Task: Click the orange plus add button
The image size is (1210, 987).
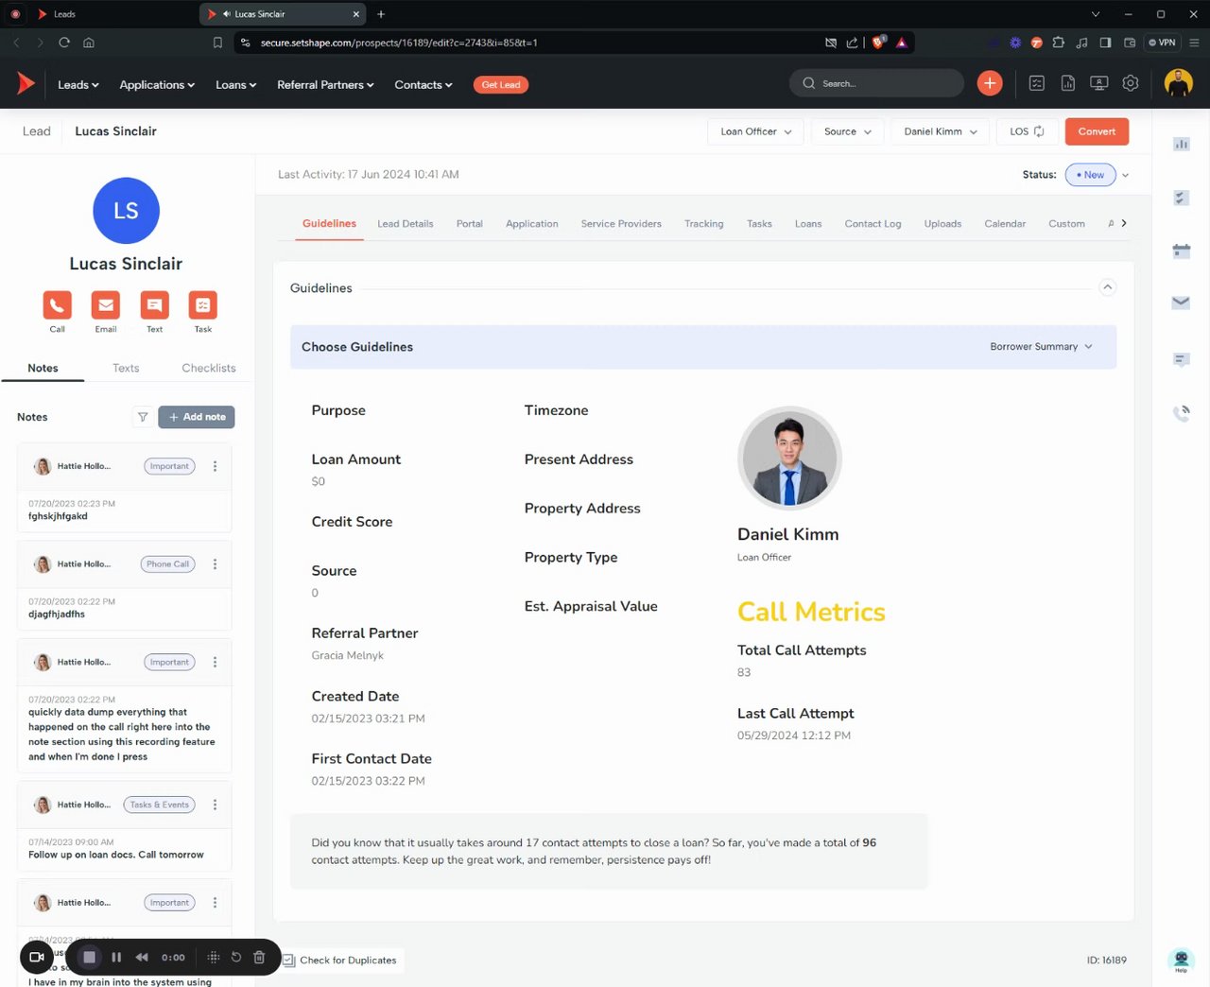Action: coord(990,83)
